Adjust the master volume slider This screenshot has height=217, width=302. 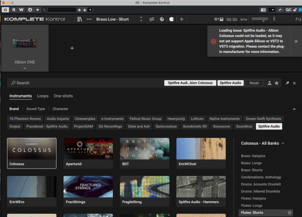[x=260, y=19]
